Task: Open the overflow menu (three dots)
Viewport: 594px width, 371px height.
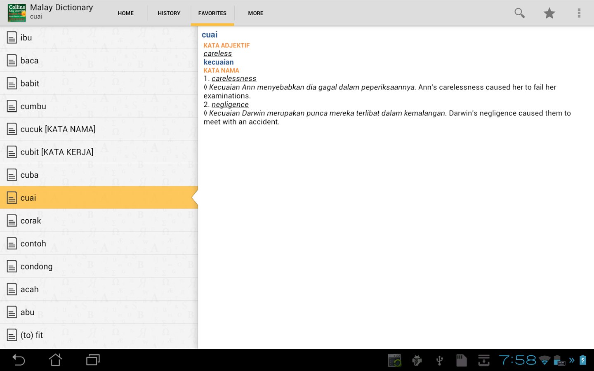Action: [x=579, y=13]
